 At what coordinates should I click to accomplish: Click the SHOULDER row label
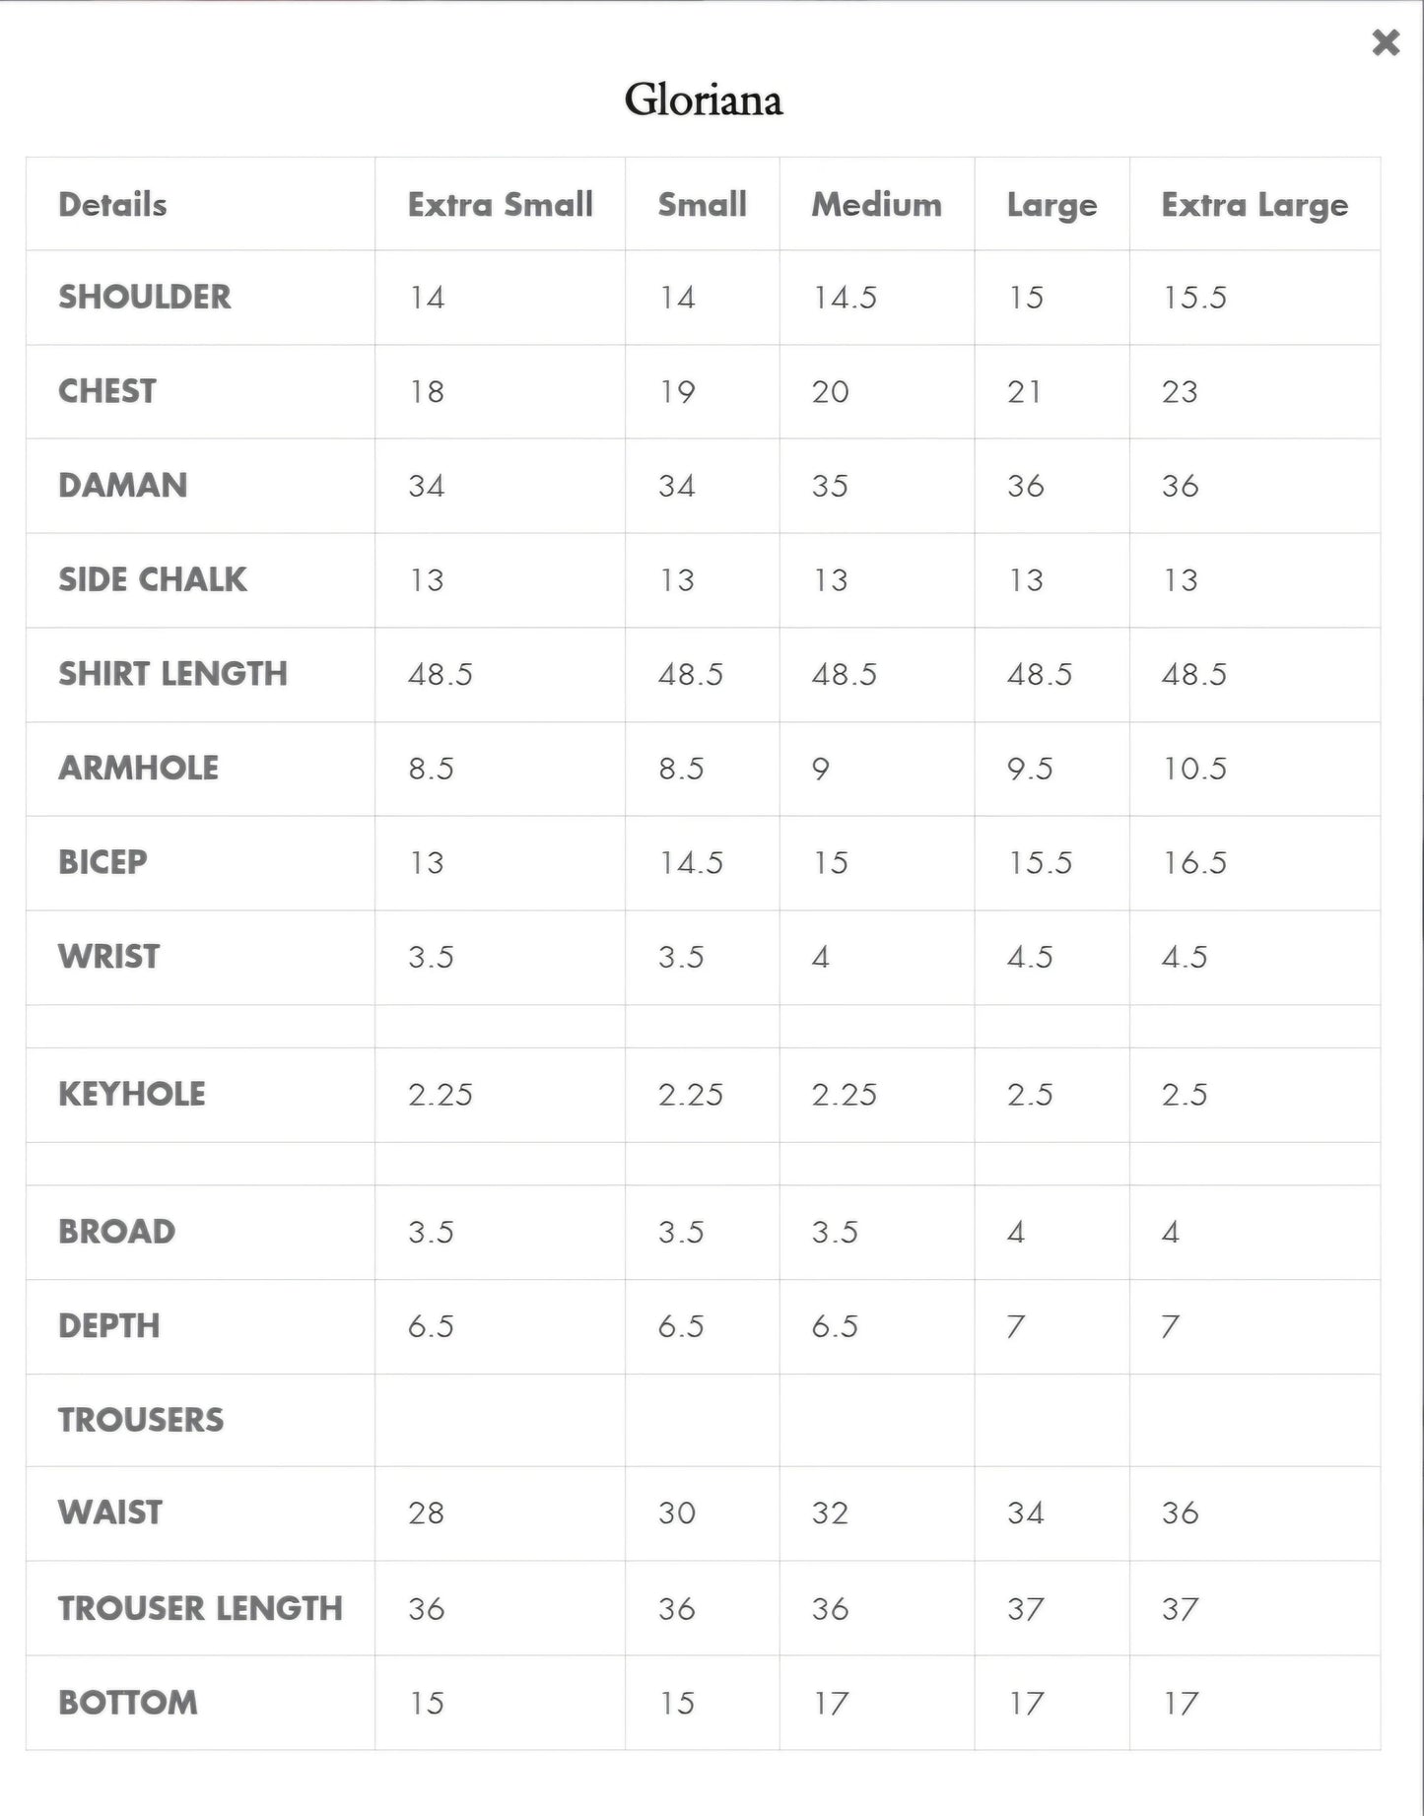point(145,297)
